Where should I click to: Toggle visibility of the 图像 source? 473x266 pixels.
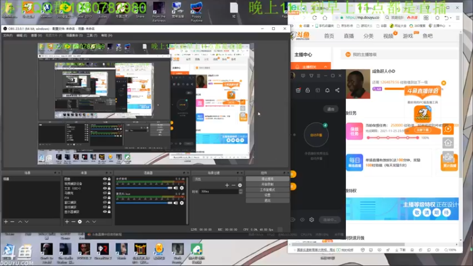[x=105, y=179]
